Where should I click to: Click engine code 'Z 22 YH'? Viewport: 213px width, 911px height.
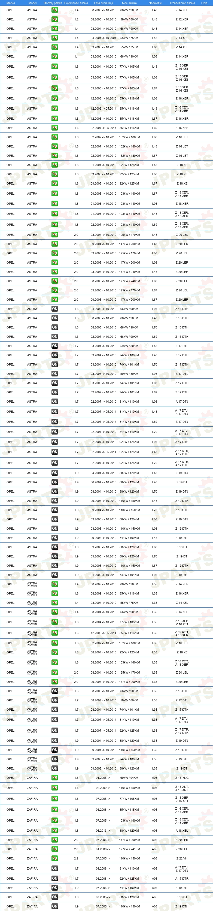[182, 858]
